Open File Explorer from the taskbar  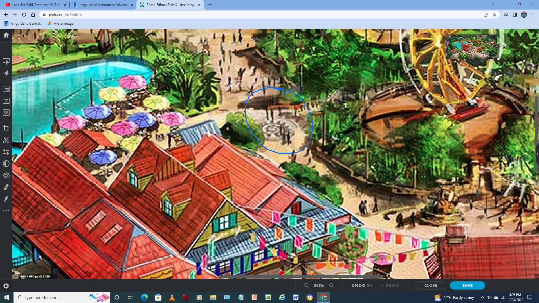(x=213, y=297)
